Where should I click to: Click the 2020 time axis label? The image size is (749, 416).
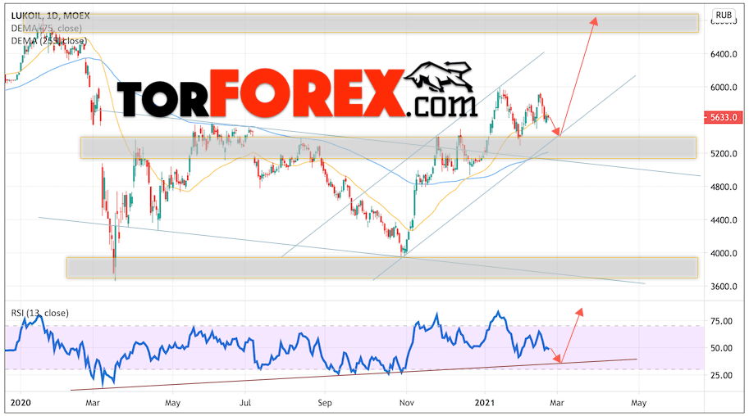point(21,403)
